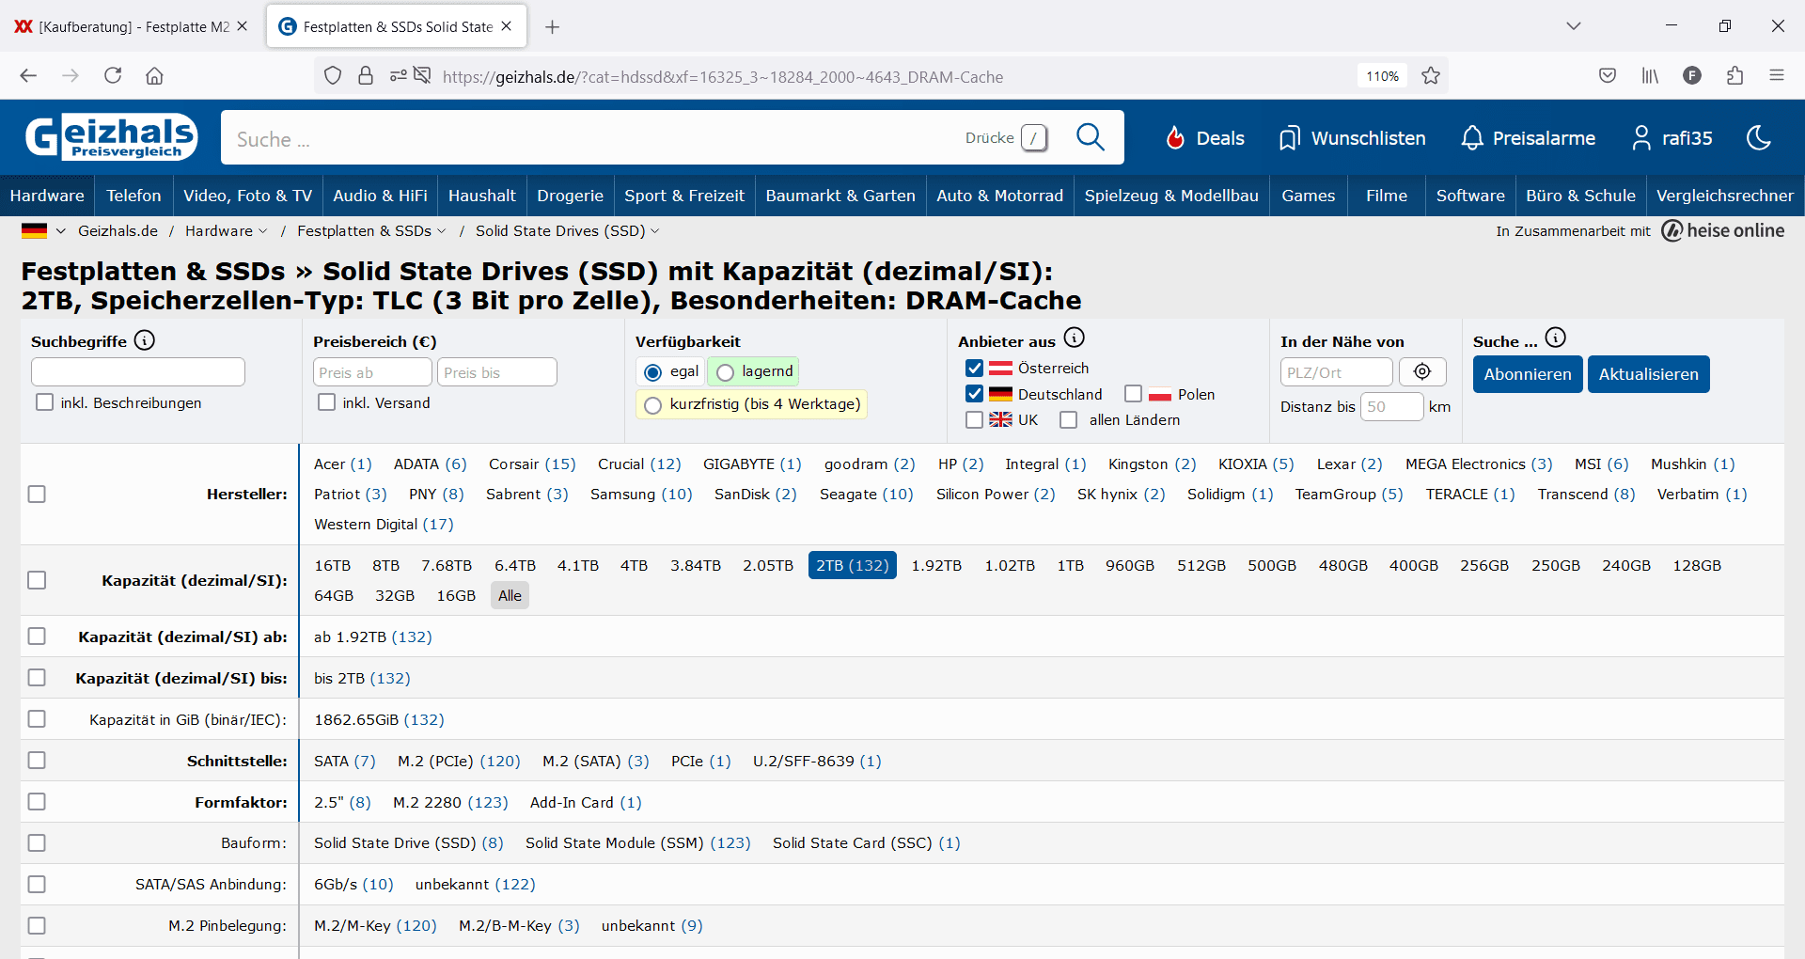Image resolution: width=1805 pixels, height=959 pixels.
Task: List all open tabs
Action: [1574, 26]
